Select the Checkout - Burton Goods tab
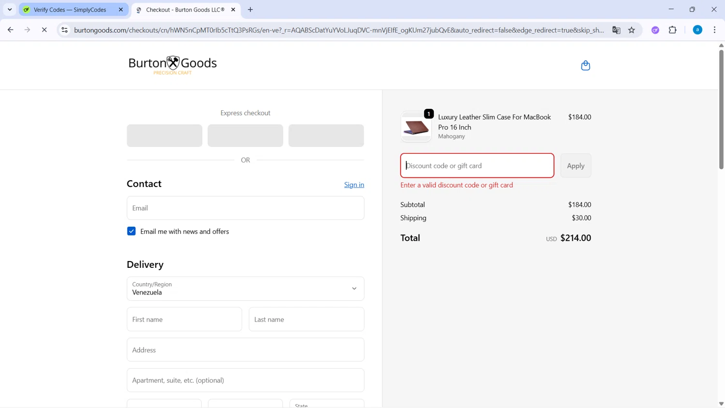This screenshot has height=408, width=725. [x=186, y=10]
